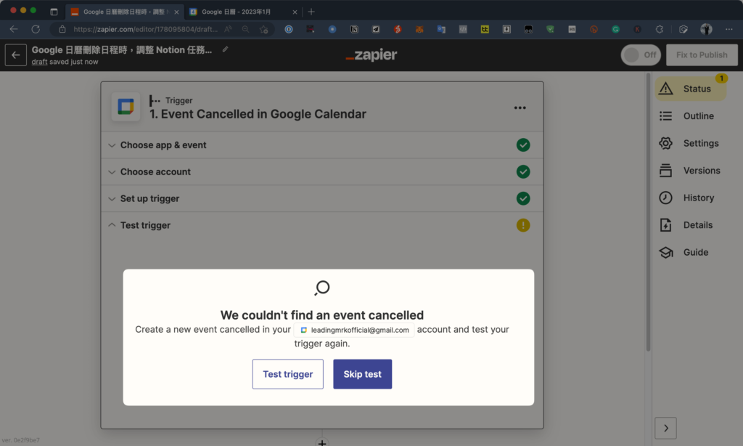
Task: Open the tab actions sidebar icon
Action: click(x=54, y=12)
